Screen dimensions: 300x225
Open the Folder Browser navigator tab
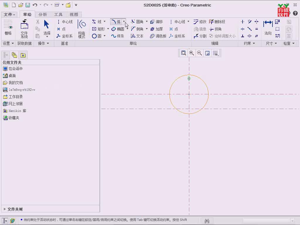(14, 55)
